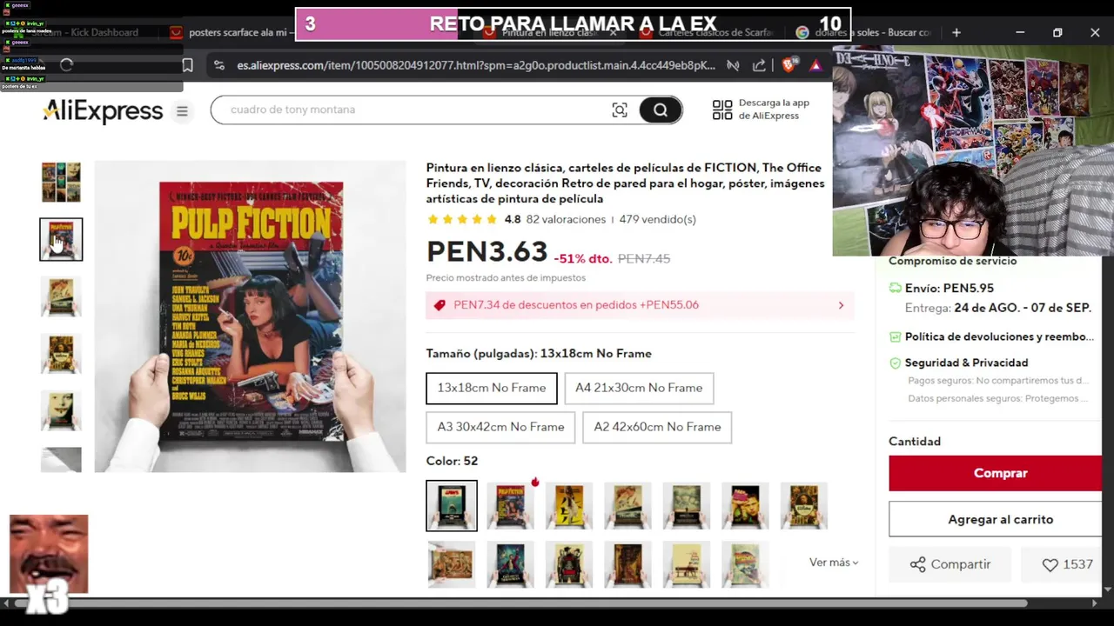Viewport: 1114px width, 626px height.
Task: Select the fifth gallery thumbnail with face poster
Action: [61, 410]
